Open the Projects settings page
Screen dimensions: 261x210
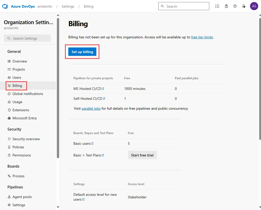click(19, 69)
